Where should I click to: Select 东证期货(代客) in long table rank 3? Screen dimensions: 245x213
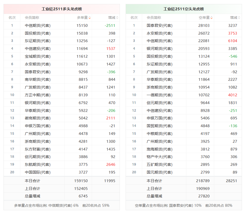tap(38, 41)
